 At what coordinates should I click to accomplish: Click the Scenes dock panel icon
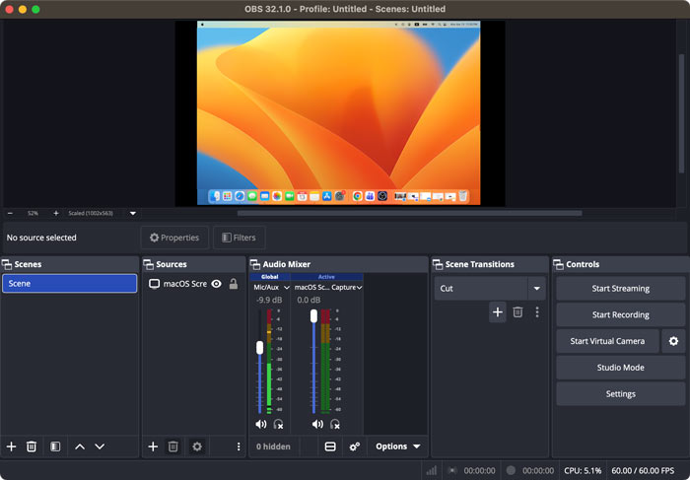[7, 264]
